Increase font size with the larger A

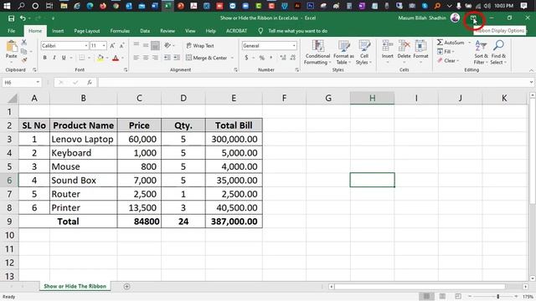[112, 45]
